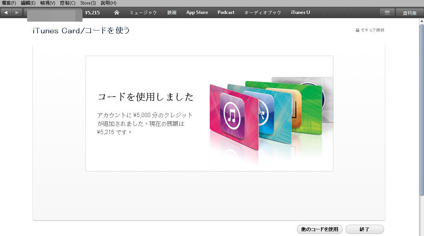The width and height of the screenshot is (424, 236).
Task: Open the list menu icon beside 資料庫
Action: click(387, 13)
